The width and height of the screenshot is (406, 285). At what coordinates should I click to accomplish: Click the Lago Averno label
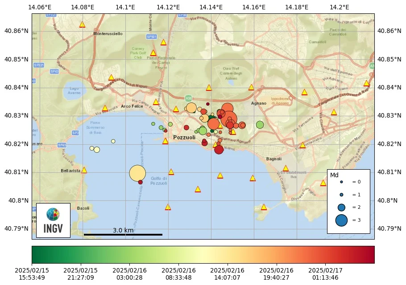pos(74,90)
